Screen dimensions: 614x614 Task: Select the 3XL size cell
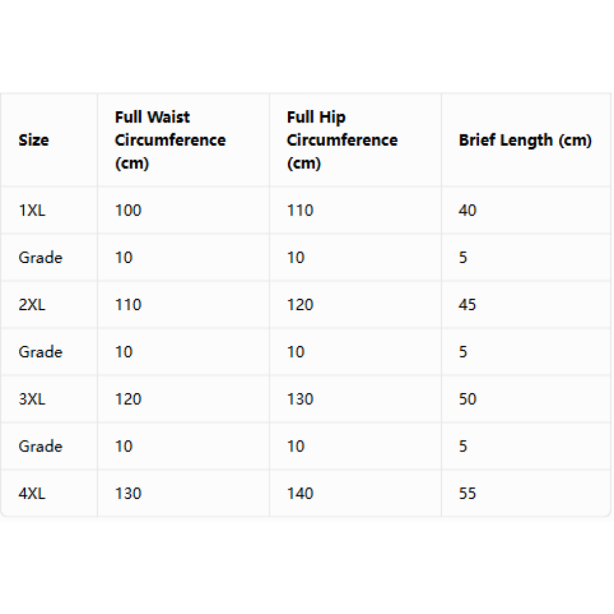click(32, 399)
